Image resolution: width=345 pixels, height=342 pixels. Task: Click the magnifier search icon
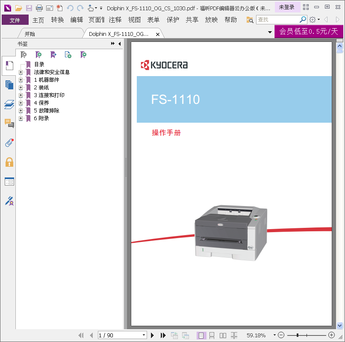point(303,20)
